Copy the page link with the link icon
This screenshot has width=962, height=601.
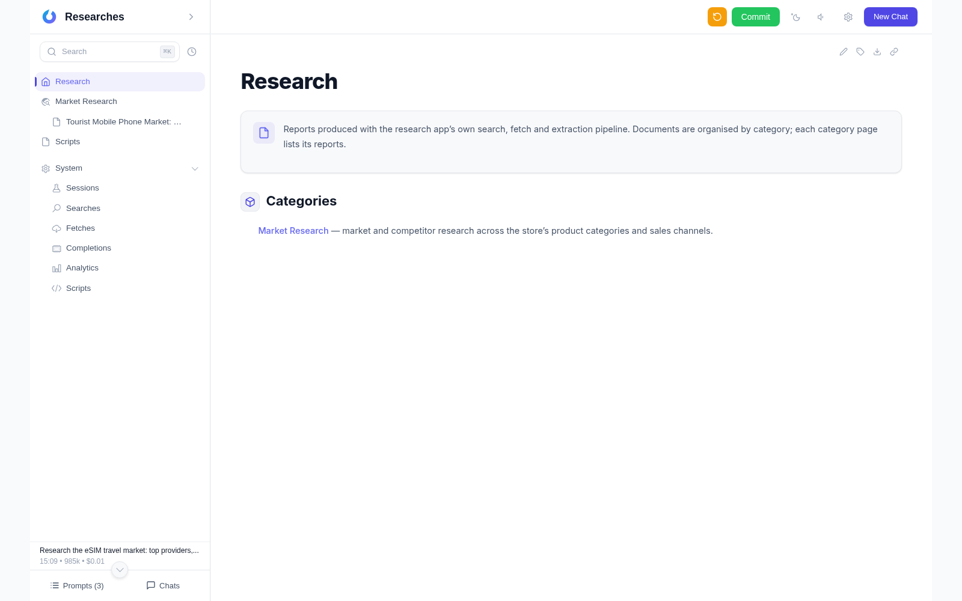[x=894, y=52]
